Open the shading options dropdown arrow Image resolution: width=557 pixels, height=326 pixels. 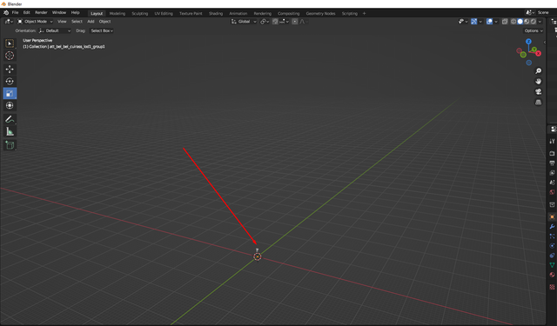[x=540, y=22]
